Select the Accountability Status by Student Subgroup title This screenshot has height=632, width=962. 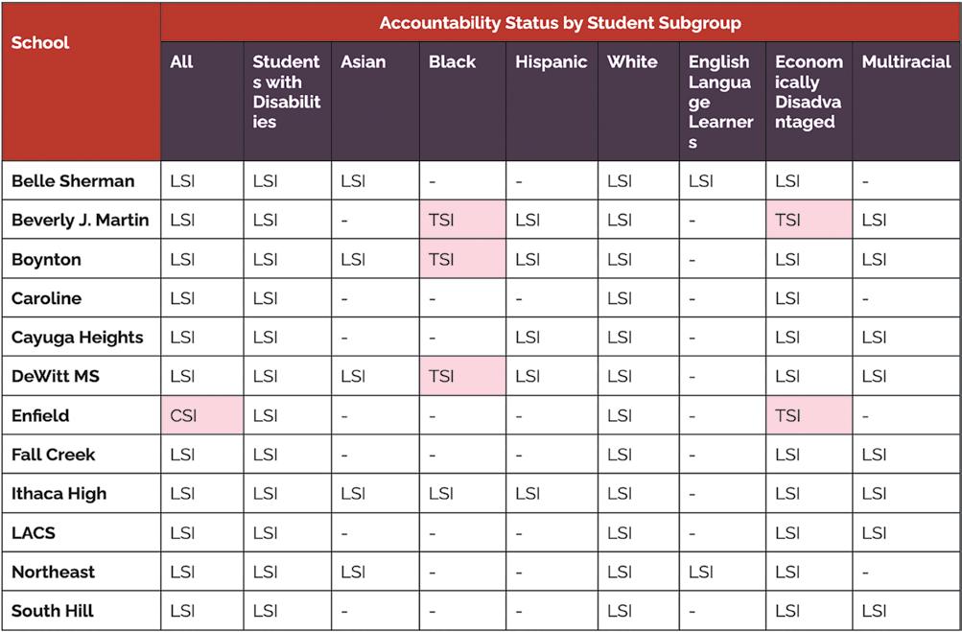tap(560, 23)
